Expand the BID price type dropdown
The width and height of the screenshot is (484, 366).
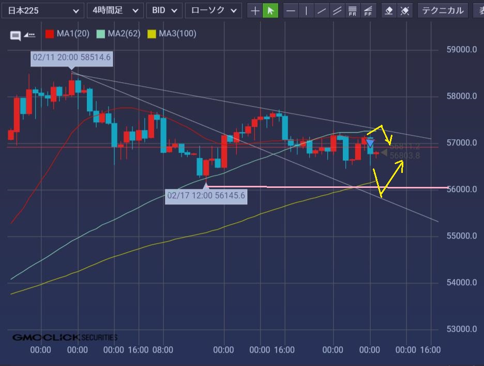coord(164,10)
